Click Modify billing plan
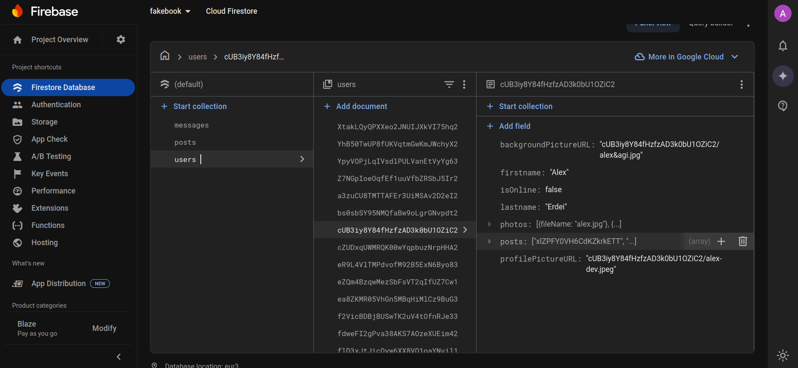 tap(104, 328)
